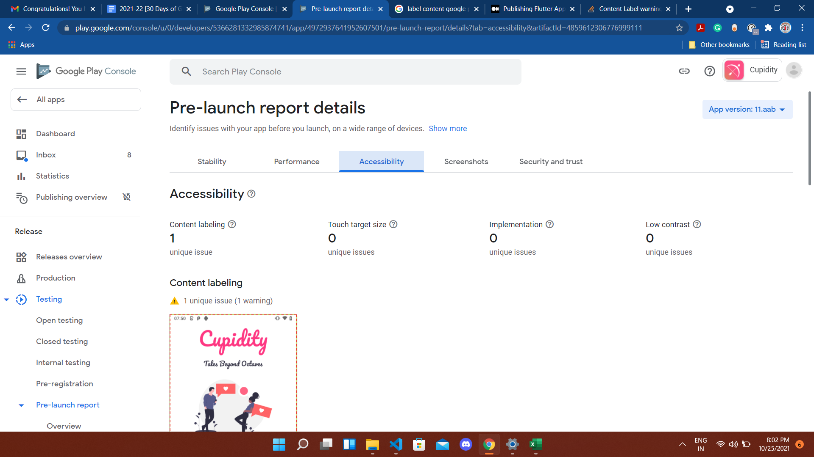
Task: Open the help question mark icon
Action: (709, 71)
